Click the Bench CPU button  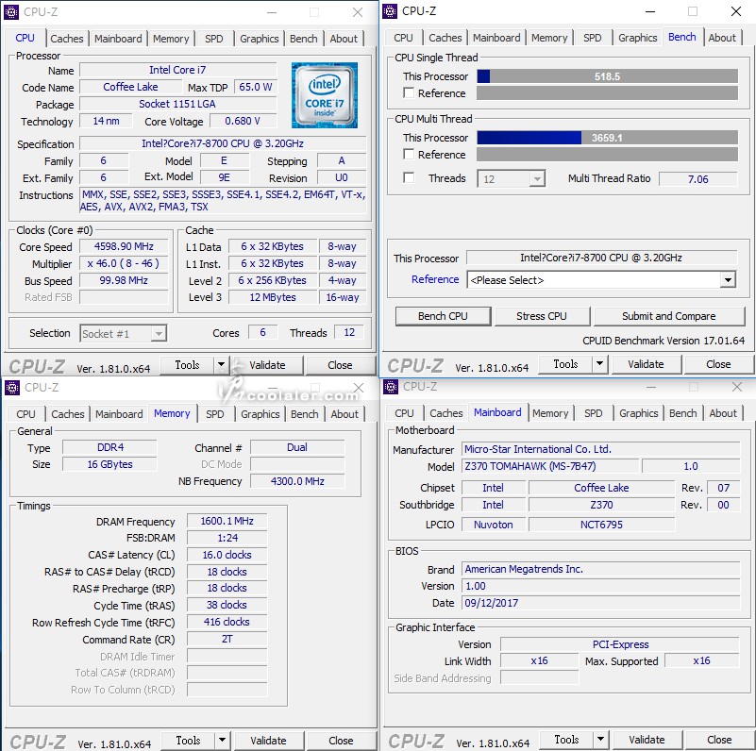tap(443, 316)
